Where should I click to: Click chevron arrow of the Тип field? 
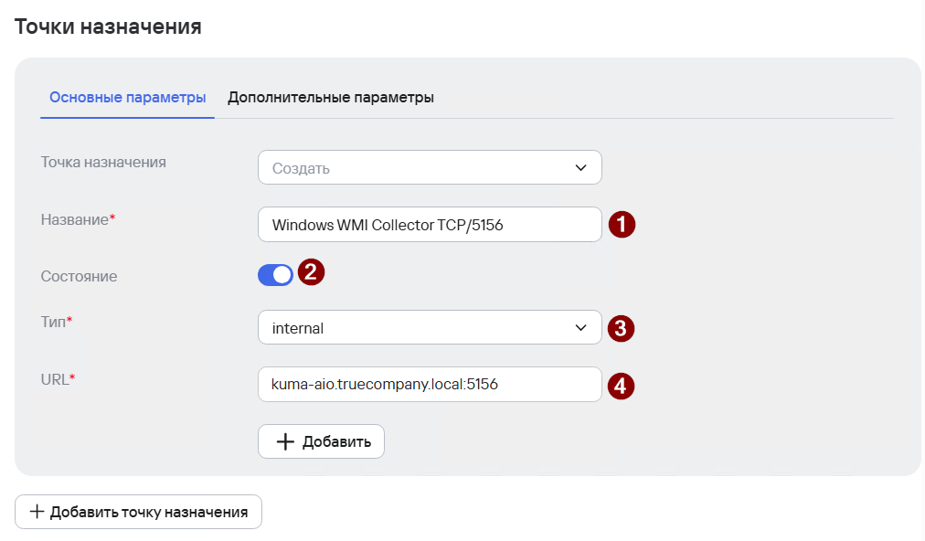pos(580,327)
